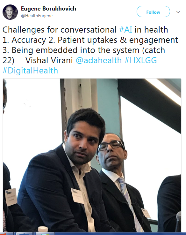Click the white name badge on the front speaker
The height and width of the screenshot is (235, 186).
78,196
